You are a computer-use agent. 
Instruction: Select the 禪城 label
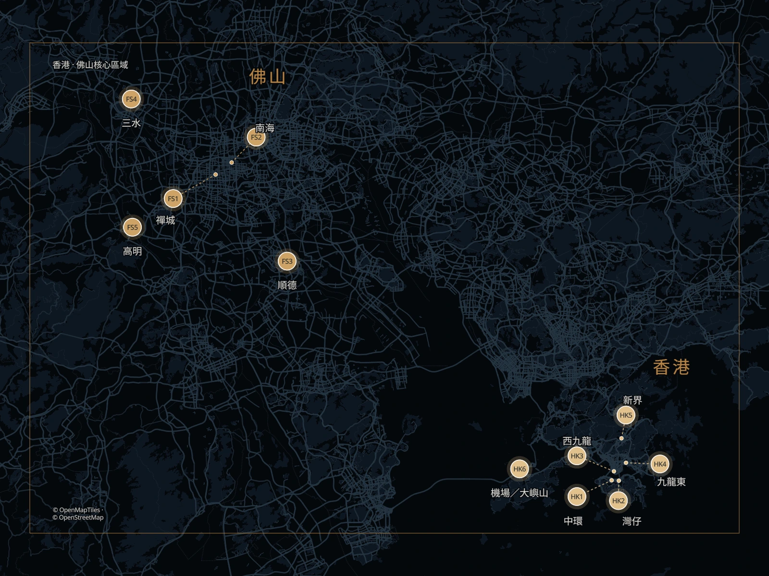[165, 220]
